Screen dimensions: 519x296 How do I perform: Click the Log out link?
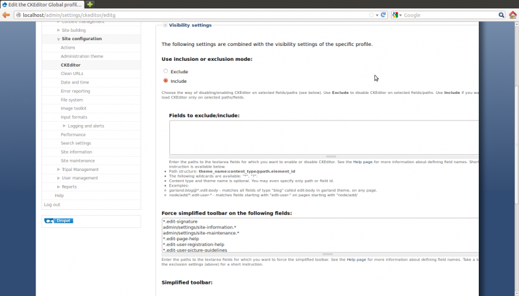tap(52, 205)
